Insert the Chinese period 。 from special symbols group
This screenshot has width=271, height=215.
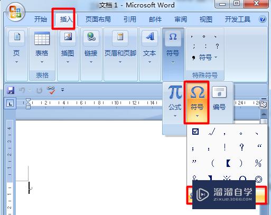[x=204, y=36]
